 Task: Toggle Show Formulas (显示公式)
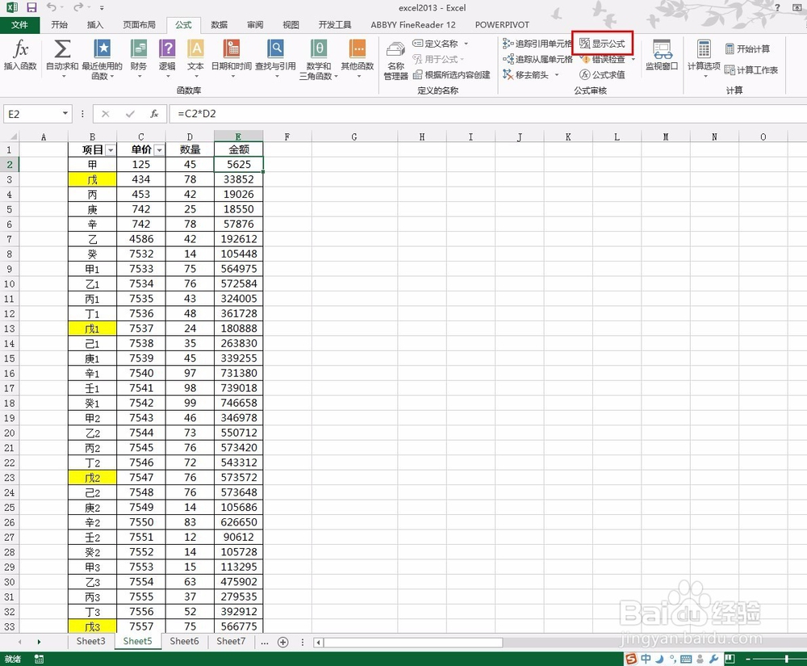(603, 43)
